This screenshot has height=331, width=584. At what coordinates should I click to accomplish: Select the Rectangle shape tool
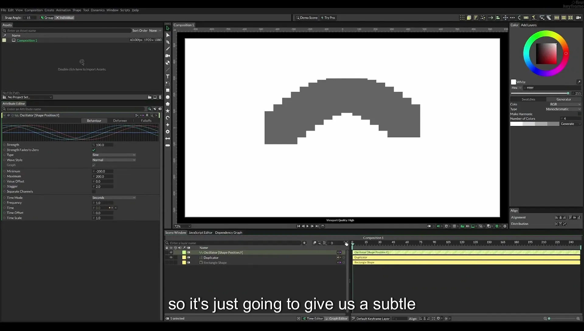coord(168,90)
